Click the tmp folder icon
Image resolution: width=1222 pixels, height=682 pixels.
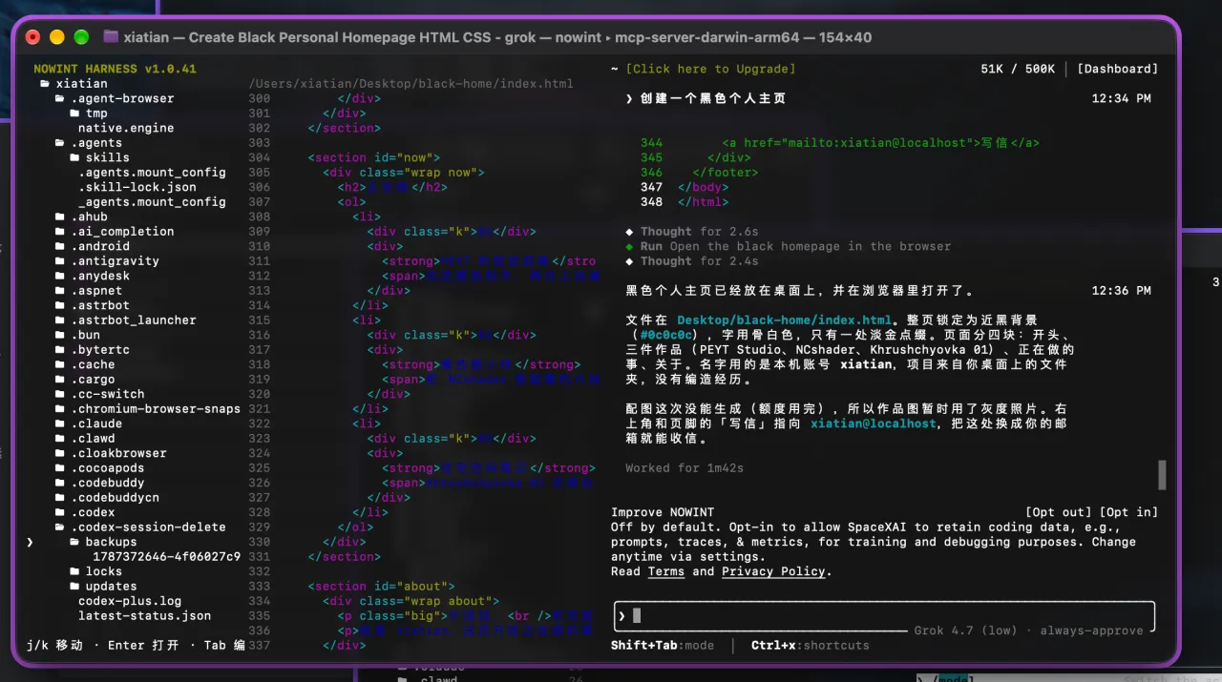[x=75, y=114]
